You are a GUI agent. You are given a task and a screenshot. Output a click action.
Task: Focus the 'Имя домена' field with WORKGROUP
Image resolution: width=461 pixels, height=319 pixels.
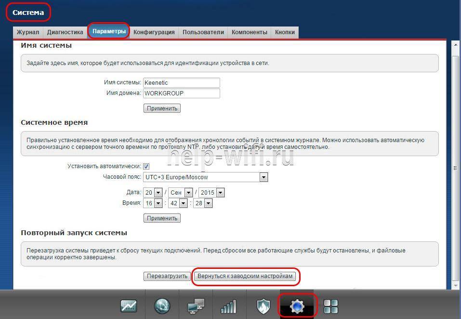(x=182, y=93)
